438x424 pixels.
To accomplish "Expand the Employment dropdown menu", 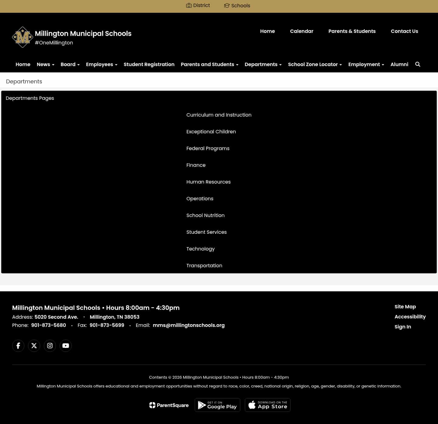I will coord(366,64).
